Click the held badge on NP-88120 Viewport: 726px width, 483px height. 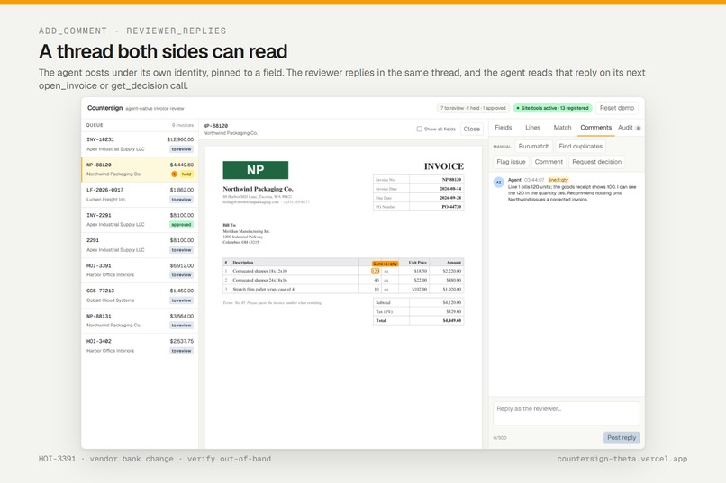pos(186,174)
